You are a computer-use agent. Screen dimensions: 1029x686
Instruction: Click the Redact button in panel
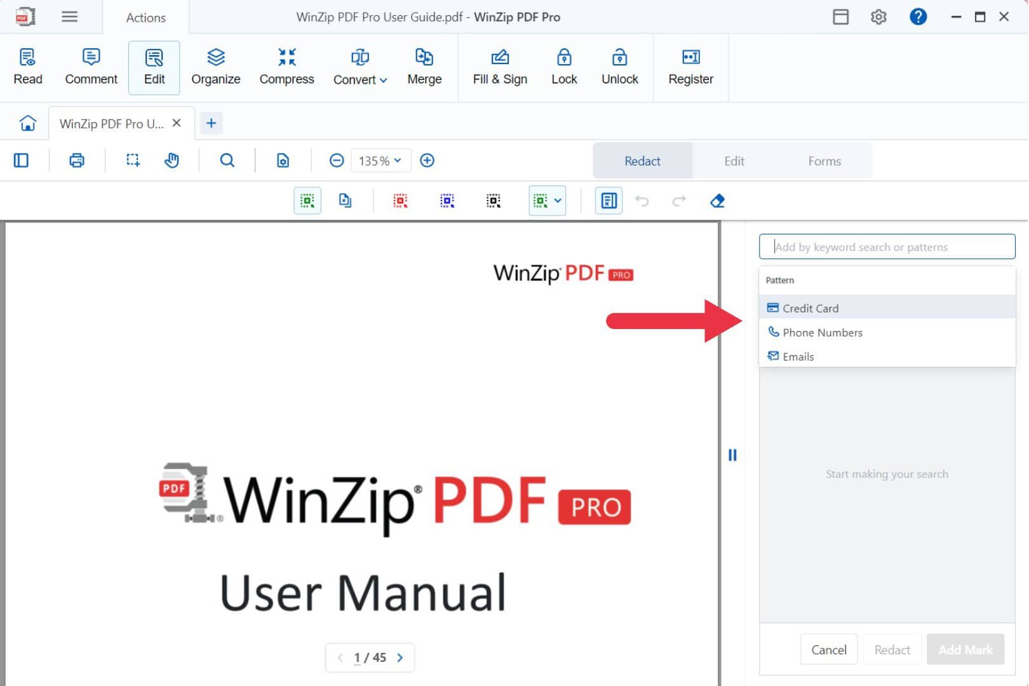(892, 649)
